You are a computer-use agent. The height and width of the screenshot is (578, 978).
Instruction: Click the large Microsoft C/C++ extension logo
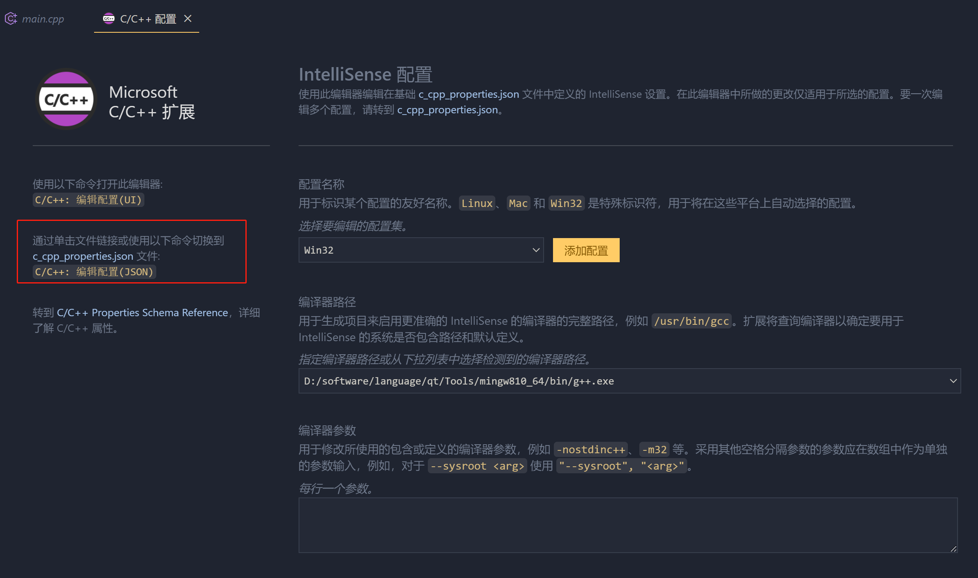coord(66,99)
